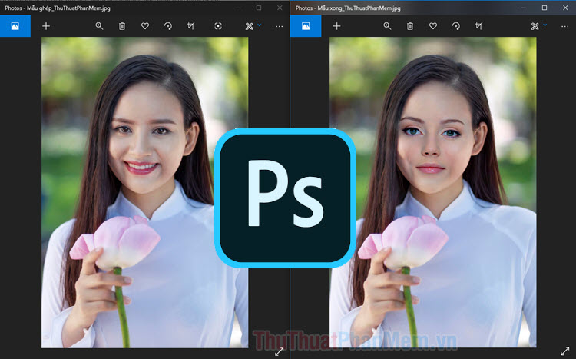Image resolution: width=576 pixels, height=359 pixels.
Task: Minimize the Mẫu xong Photos window
Action: click(x=524, y=8)
